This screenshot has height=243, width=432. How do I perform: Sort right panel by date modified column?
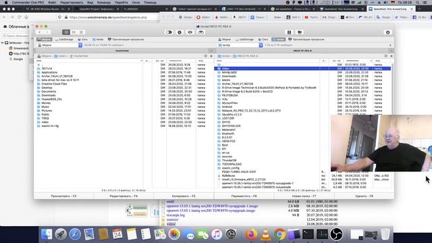358,61
